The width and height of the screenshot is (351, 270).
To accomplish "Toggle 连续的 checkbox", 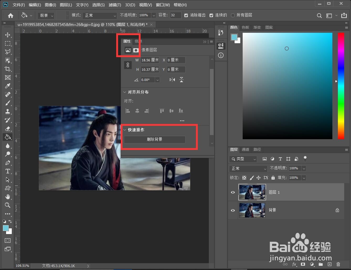I will pos(211,15).
